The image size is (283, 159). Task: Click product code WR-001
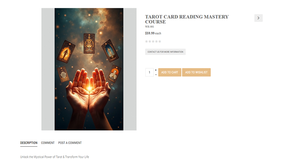tap(150, 27)
